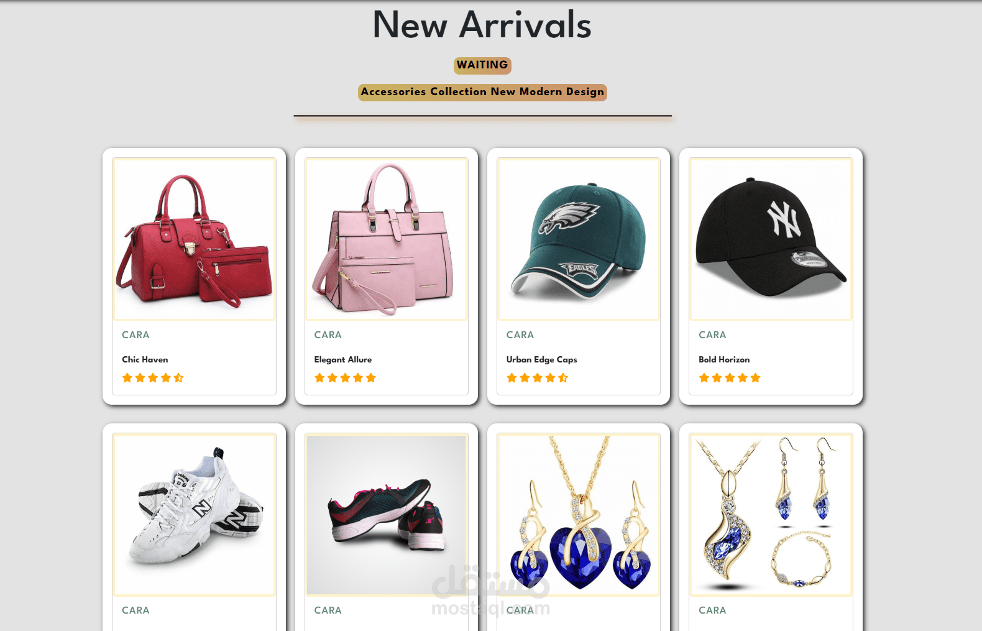Open the pink Elegant Allure handbag image
This screenshot has width=982, height=631.
[x=387, y=239]
